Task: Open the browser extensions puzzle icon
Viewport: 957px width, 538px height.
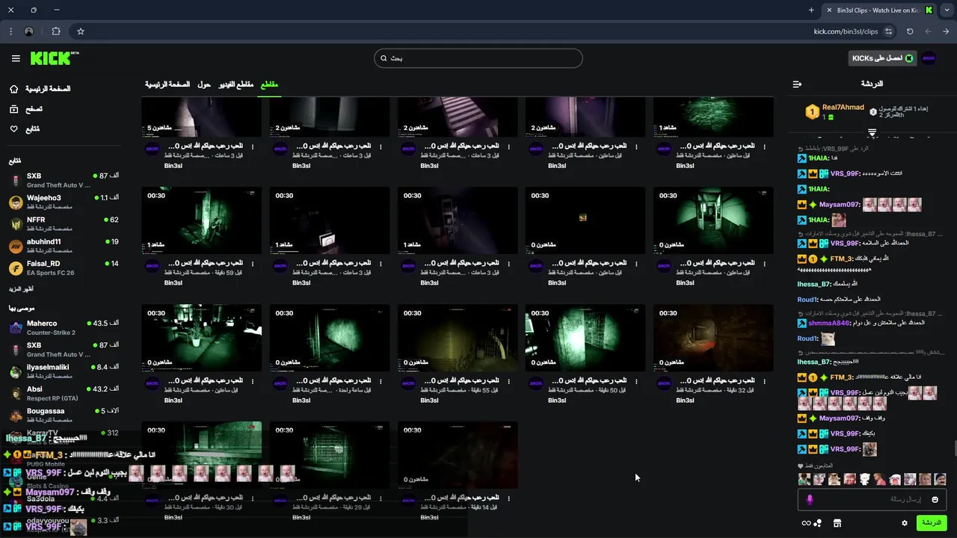Action: 56,31
